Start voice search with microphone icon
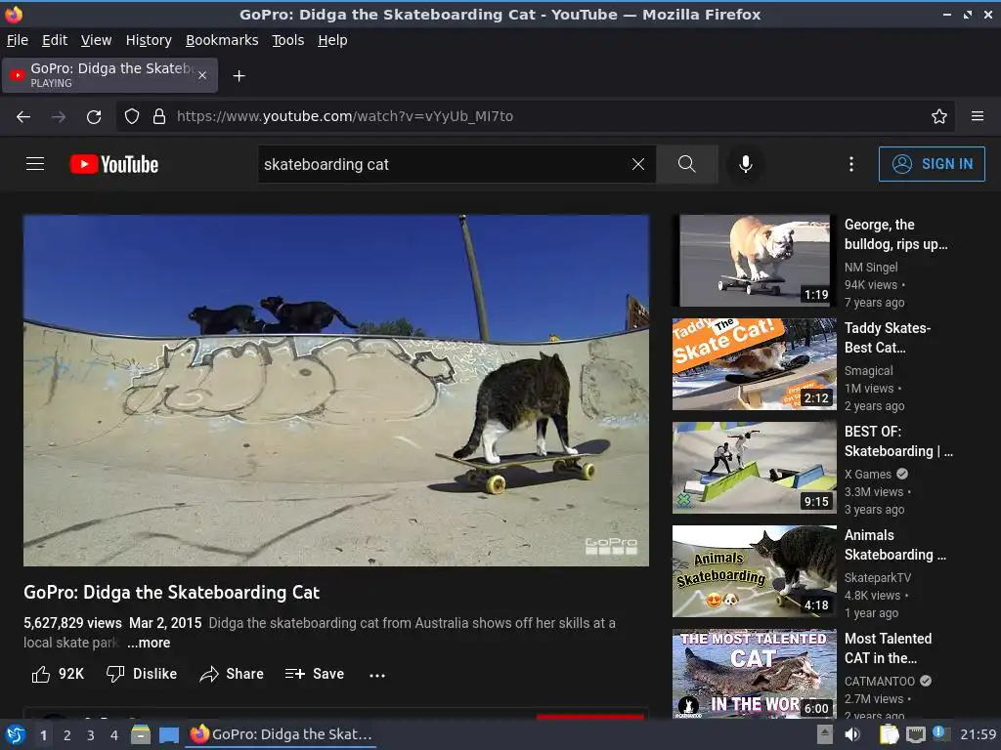The width and height of the screenshot is (1001, 750). click(x=745, y=164)
